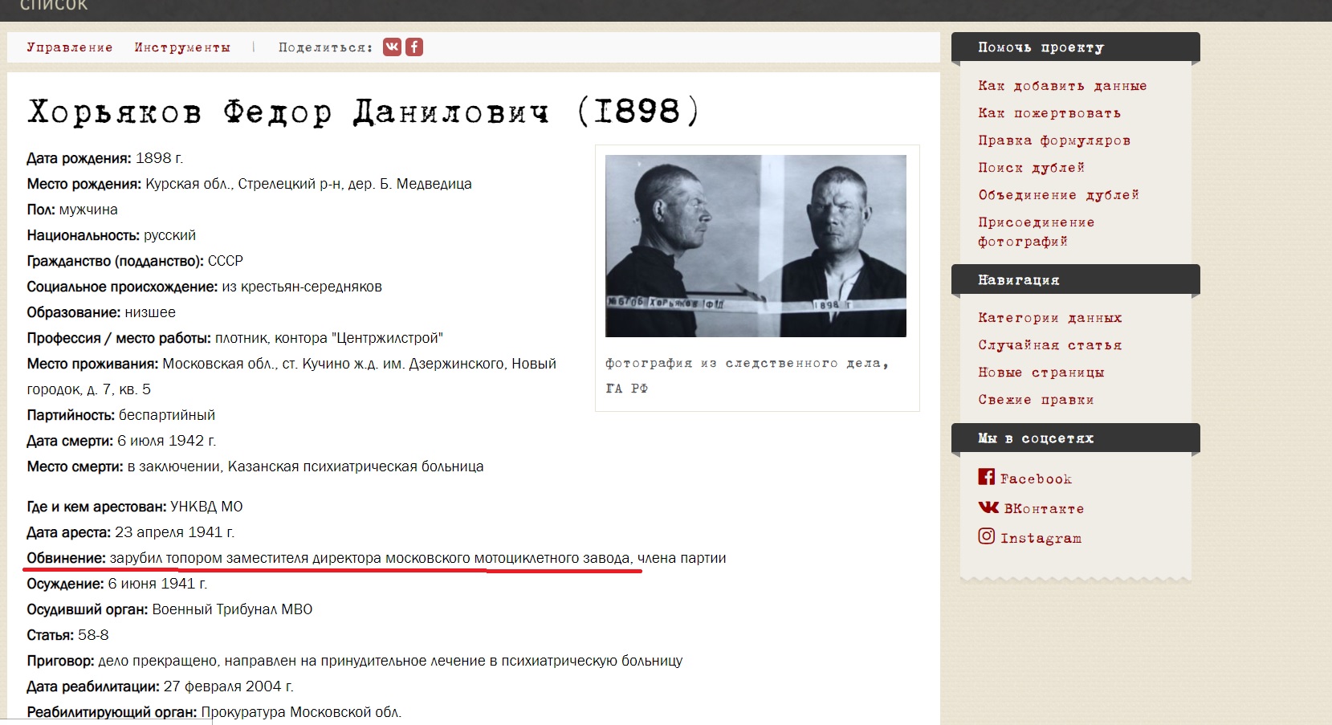
Task: Open Присоединение фотографий link
Action: [1037, 232]
